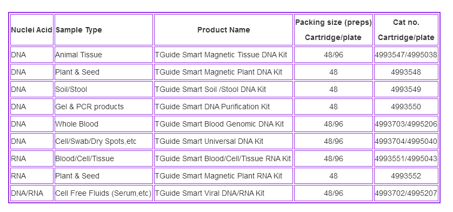Select TGuide Smart Universal DNA Kit

click(x=209, y=142)
